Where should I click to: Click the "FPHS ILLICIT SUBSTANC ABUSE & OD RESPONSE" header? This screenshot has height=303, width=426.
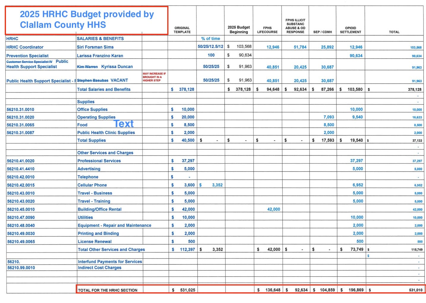click(295, 26)
